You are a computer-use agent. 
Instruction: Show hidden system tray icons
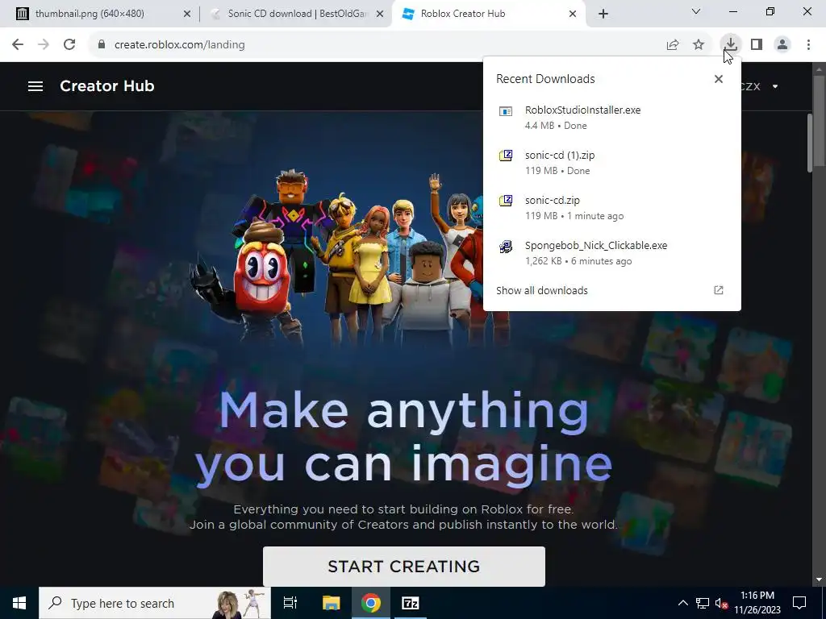682,603
